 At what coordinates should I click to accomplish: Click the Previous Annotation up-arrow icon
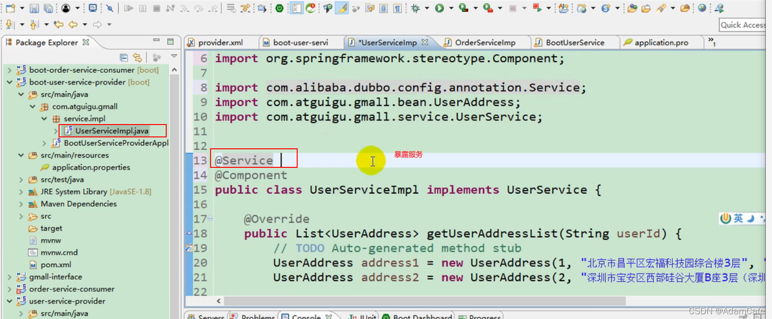point(34,24)
